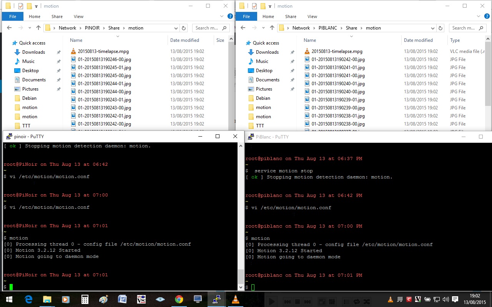Launch Google Chrome from the taskbar
The width and height of the screenshot is (492, 307).
click(179, 299)
